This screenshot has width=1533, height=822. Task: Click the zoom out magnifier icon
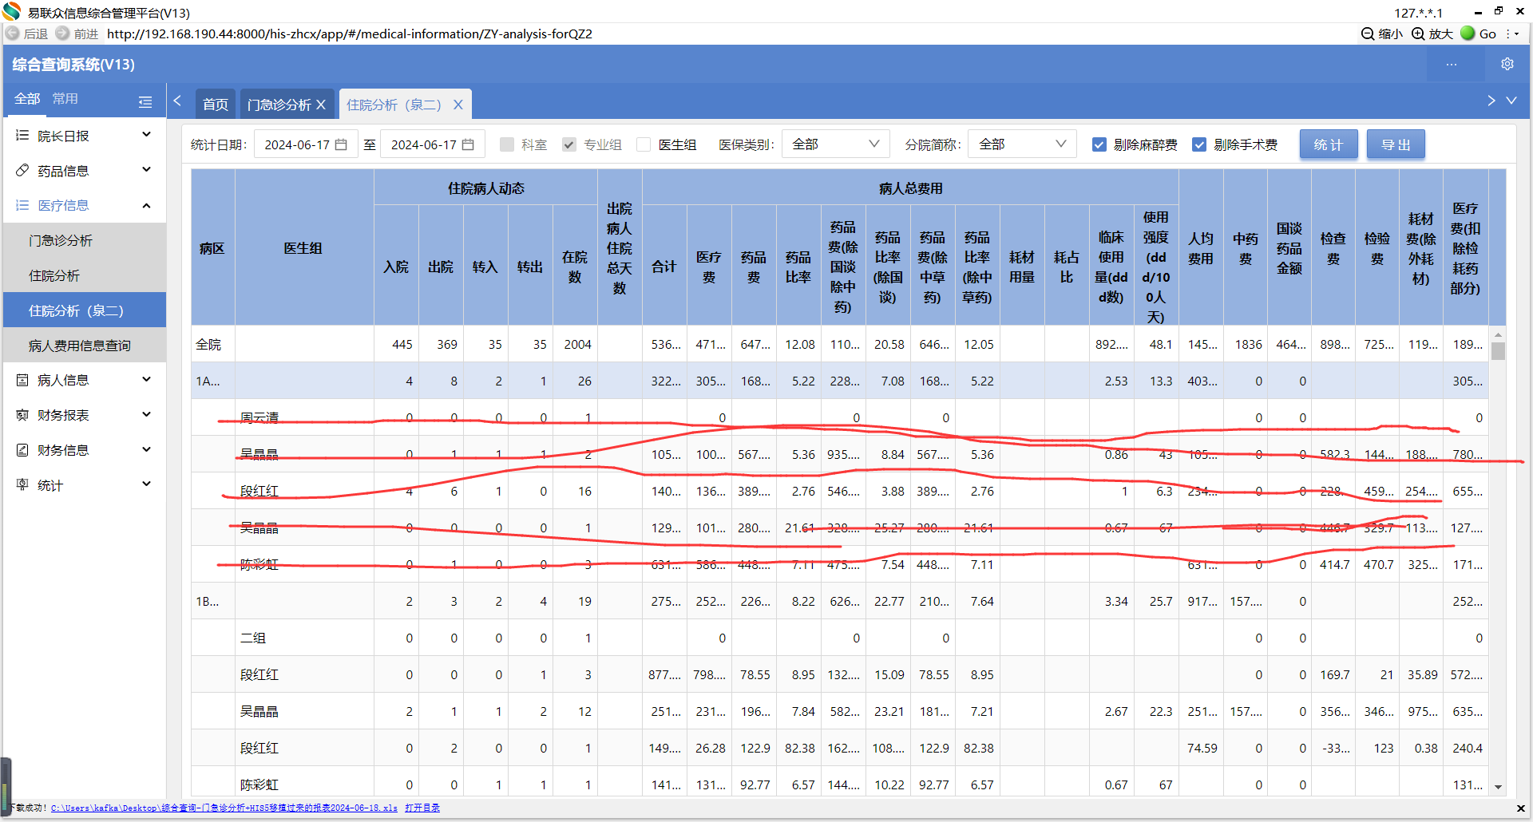tap(1367, 34)
